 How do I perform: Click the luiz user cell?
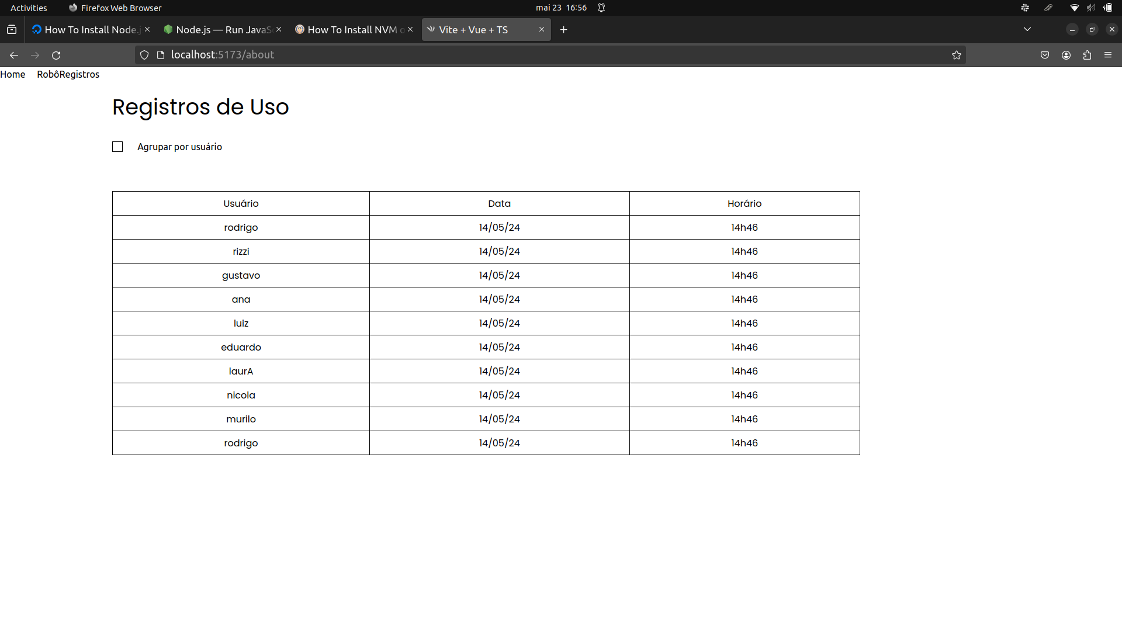point(241,323)
